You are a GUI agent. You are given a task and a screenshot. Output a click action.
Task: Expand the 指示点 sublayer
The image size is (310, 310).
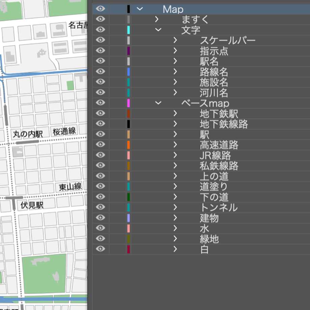(x=175, y=51)
